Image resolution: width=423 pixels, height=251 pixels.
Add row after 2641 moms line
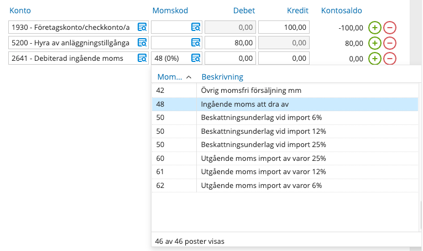point(374,59)
